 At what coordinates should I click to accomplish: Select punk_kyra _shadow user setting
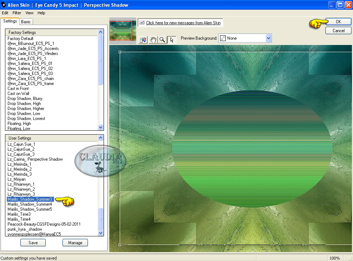point(25,229)
